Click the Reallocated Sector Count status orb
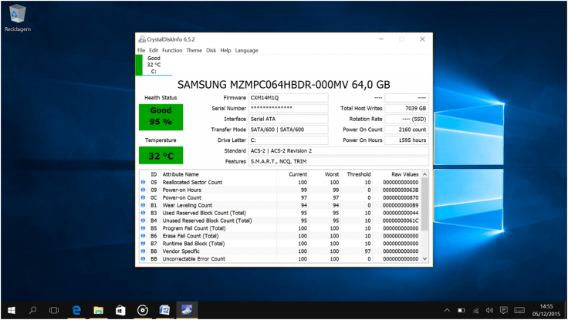Image resolution: width=568 pixels, height=320 pixels. pyautogui.click(x=143, y=182)
